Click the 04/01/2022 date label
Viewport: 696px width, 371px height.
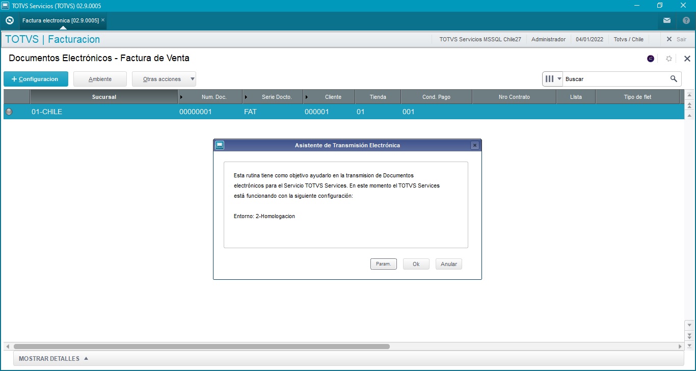[590, 39]
